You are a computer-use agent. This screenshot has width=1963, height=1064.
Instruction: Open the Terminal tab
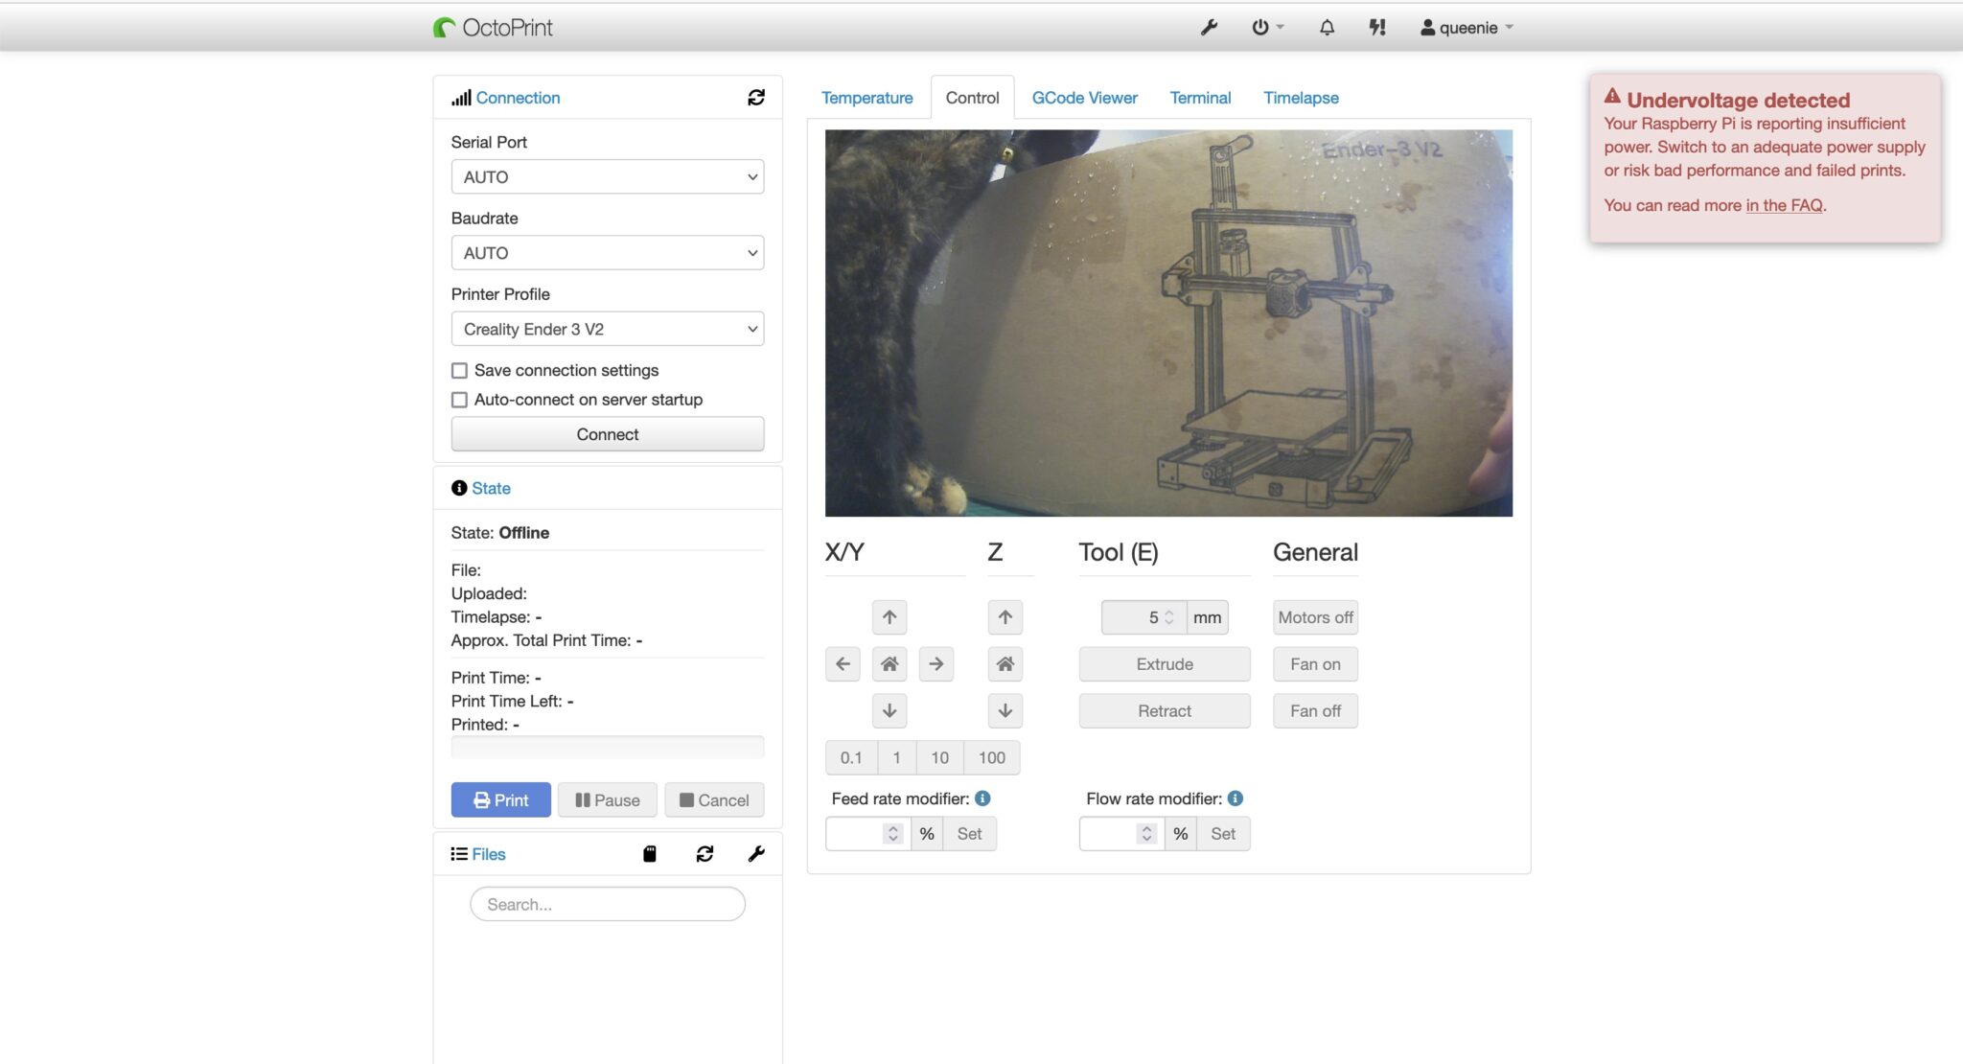1200,98
